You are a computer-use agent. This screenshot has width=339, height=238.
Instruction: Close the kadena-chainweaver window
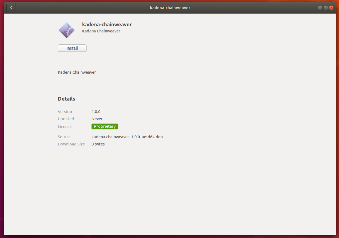[331, 8]
